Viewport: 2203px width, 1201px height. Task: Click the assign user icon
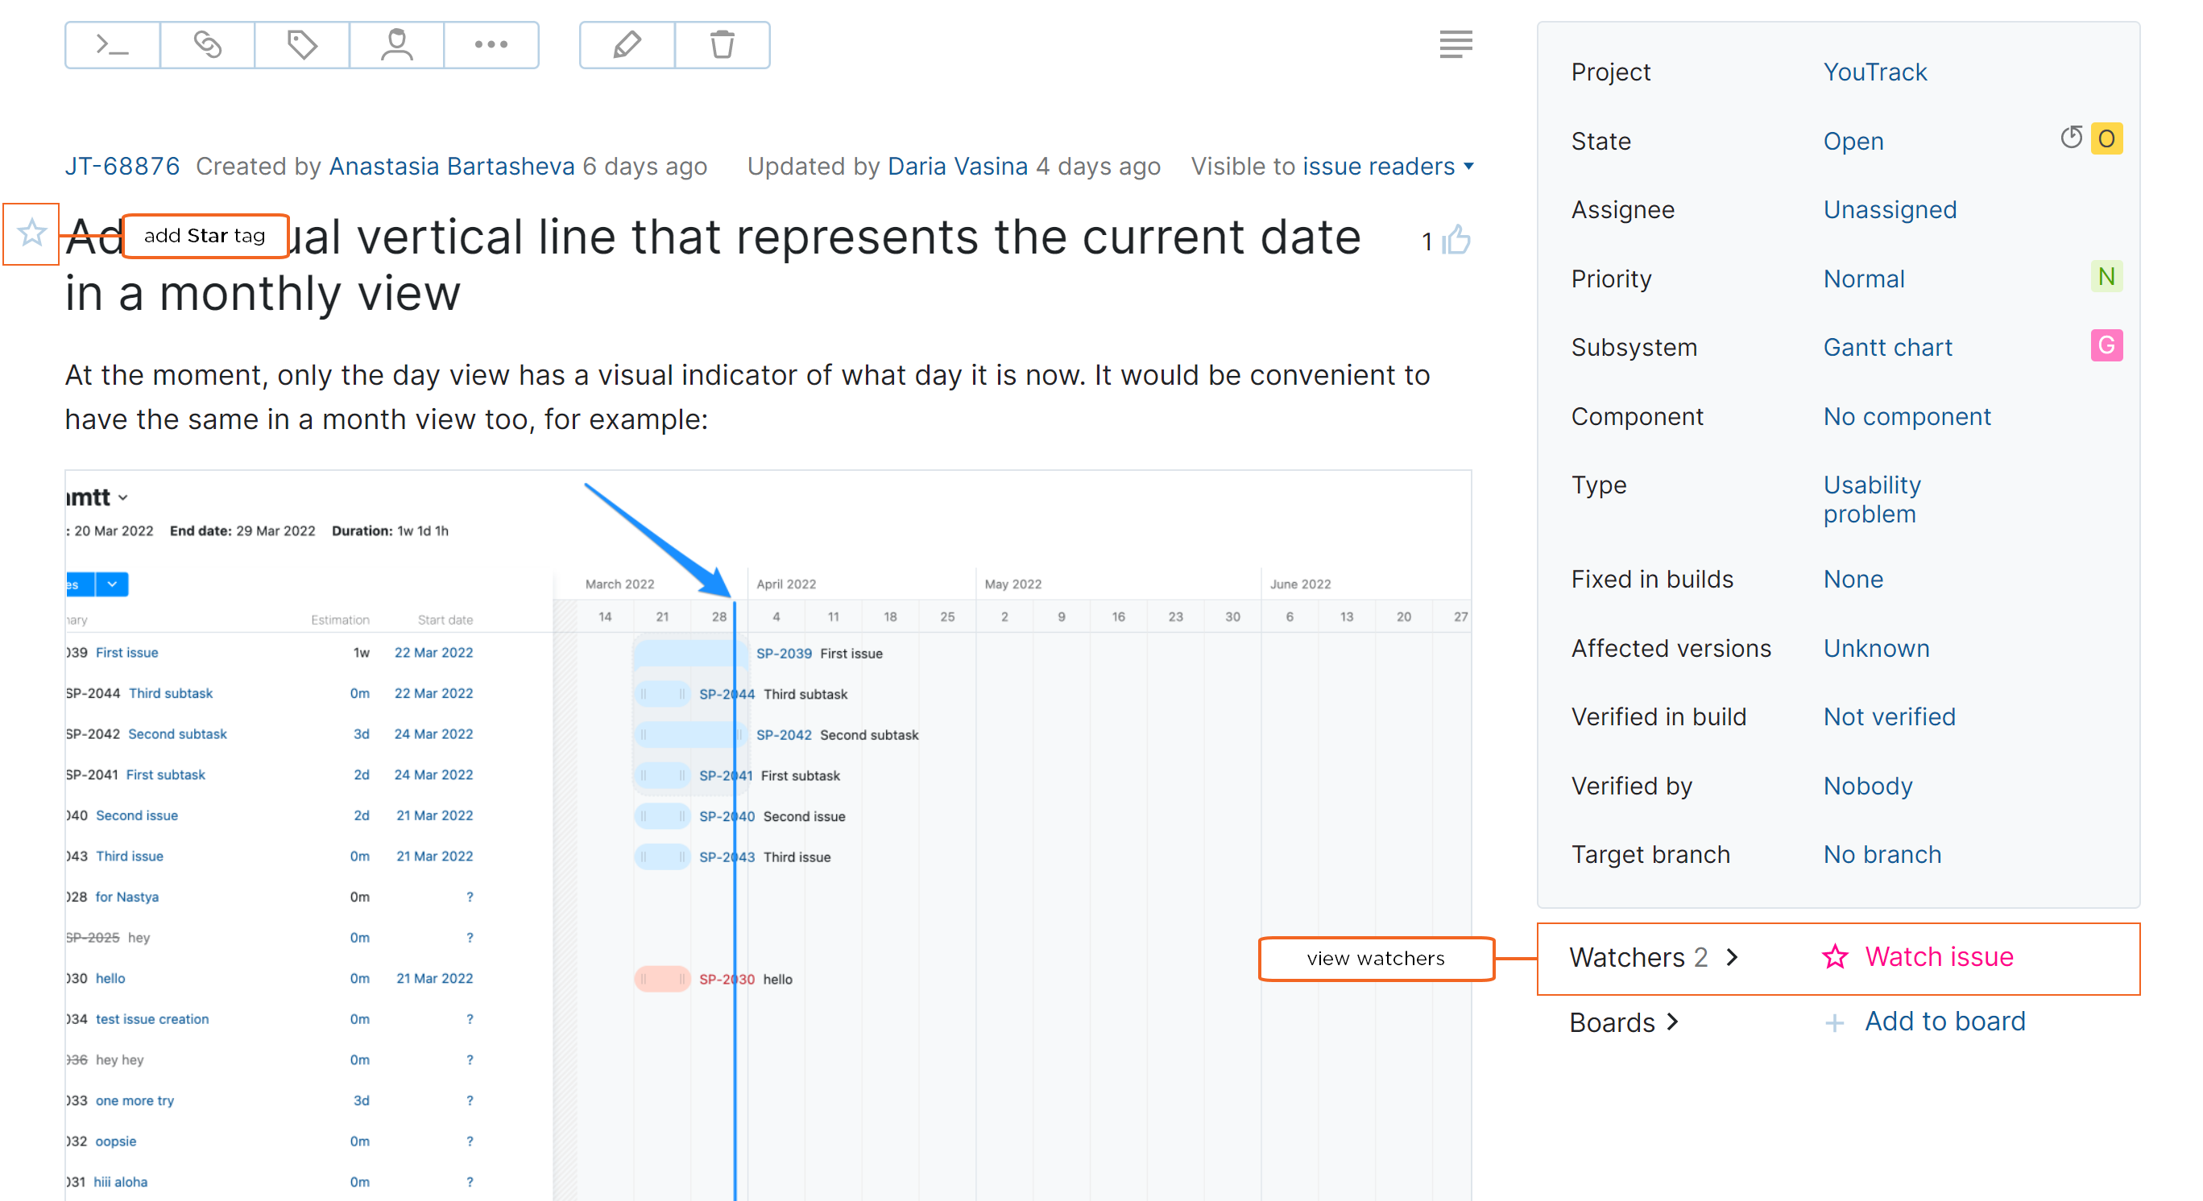pos(397,45)
